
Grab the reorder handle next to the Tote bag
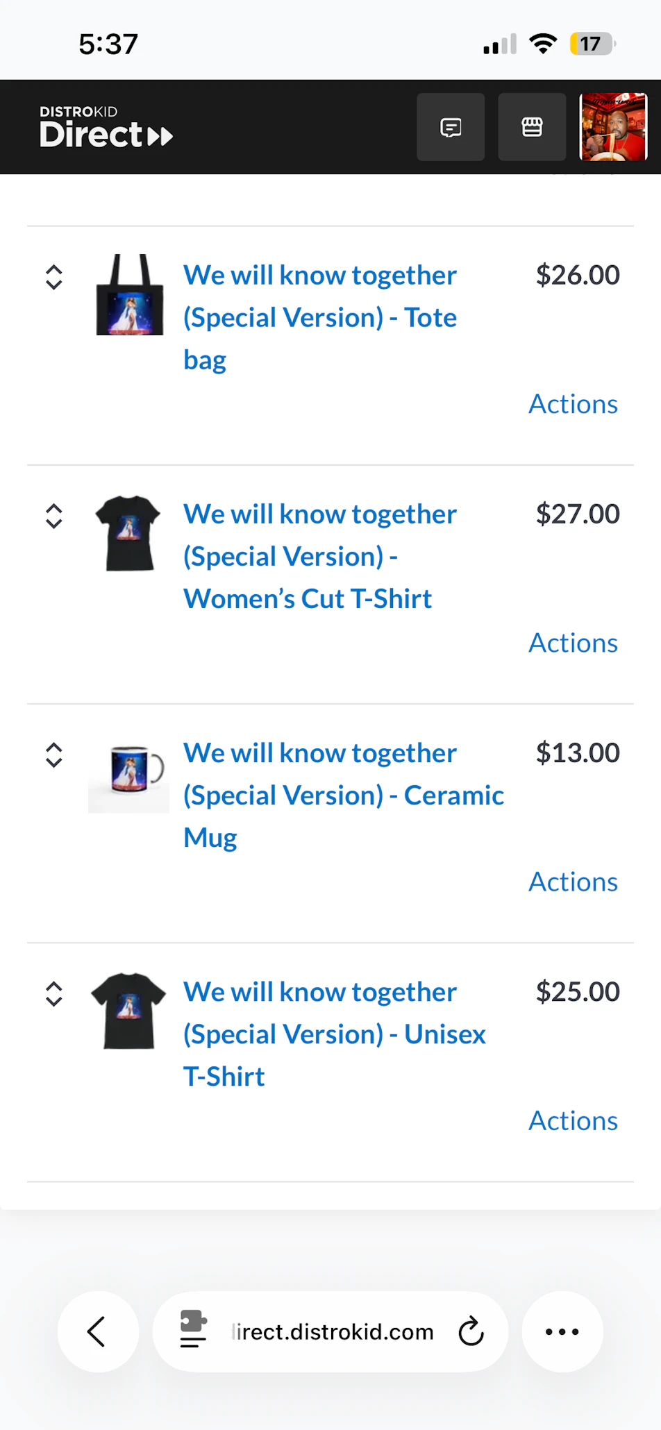(54, 276)
